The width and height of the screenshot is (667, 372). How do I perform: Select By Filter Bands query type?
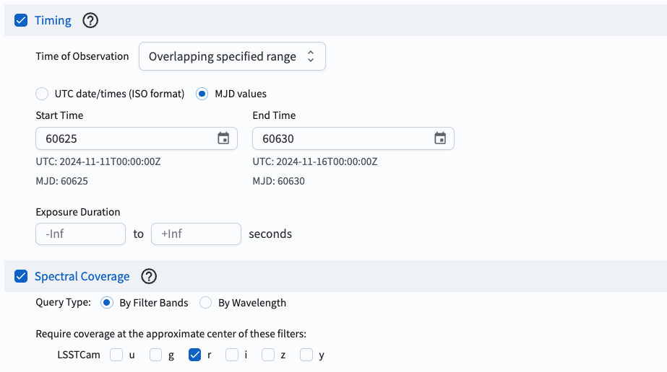click(107, 303)
